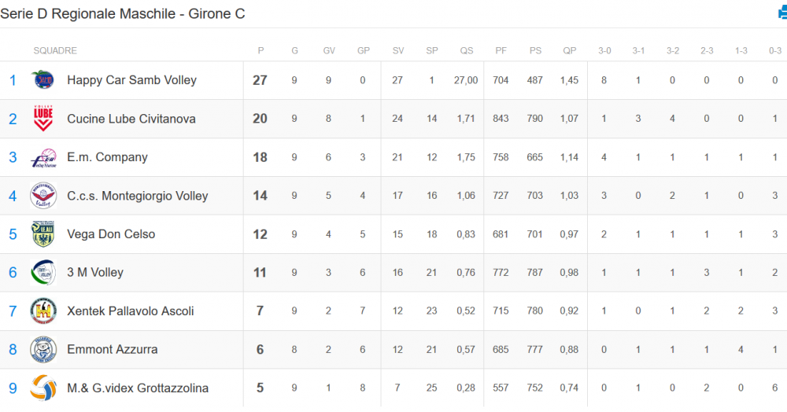Click the Grottazzolina volleyball ball icon
Screen dimensions: 787x412
(43, 388)
